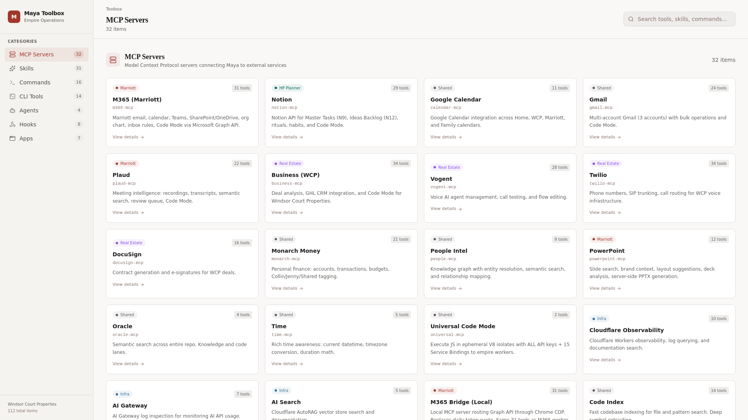Viewport: 748px width, 420px height.
Task: View details for Cloudflare Observability
Action: coord(605,360)
